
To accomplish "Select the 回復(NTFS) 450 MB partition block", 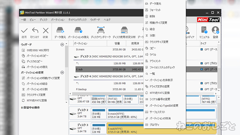I will pyautogui.click(x=99, y=100).
